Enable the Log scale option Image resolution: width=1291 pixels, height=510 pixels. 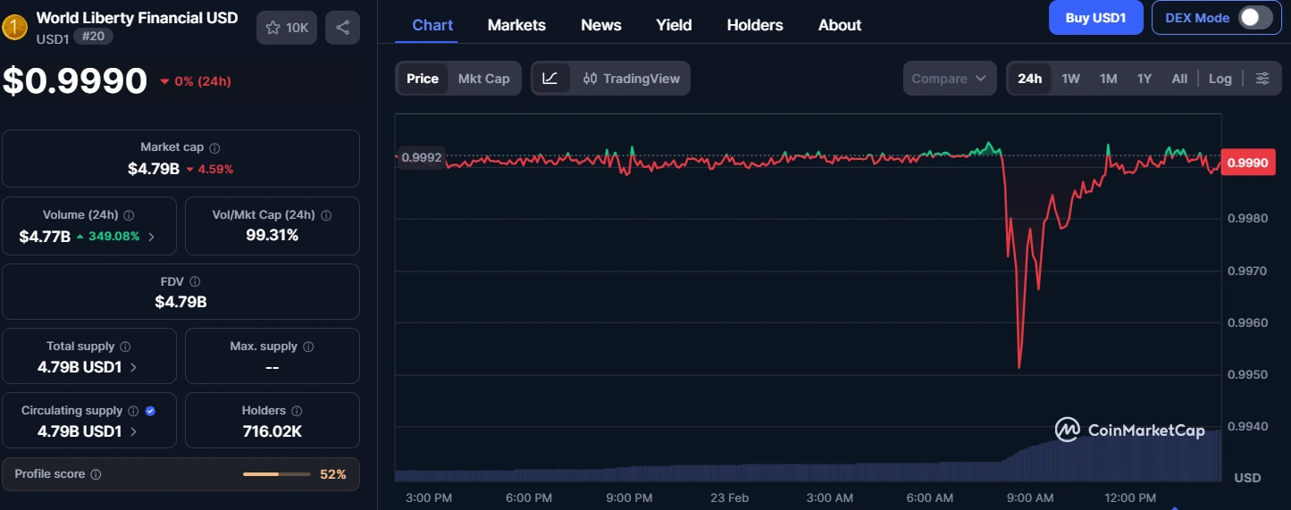[x=1220, y=79]
